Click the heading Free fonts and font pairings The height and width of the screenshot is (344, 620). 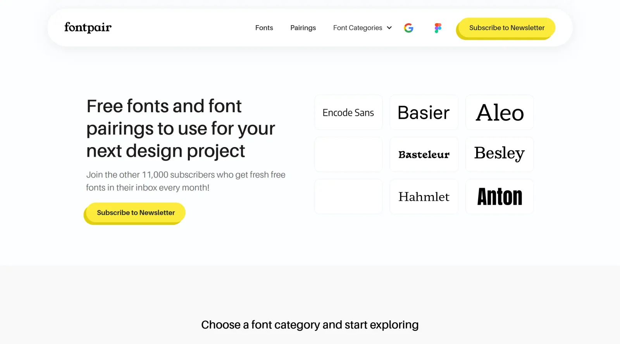tap(181, 128)
